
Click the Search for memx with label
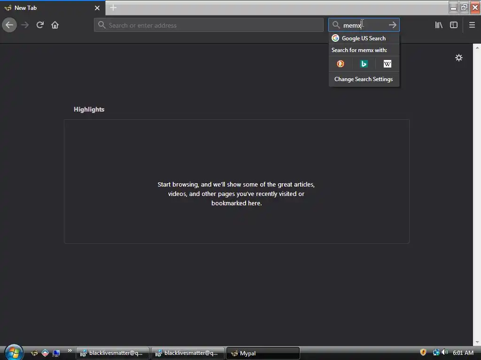pos(359,50)
